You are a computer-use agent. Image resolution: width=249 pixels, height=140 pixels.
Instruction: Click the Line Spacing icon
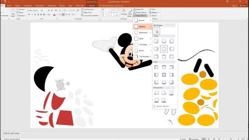pos(78,10)
